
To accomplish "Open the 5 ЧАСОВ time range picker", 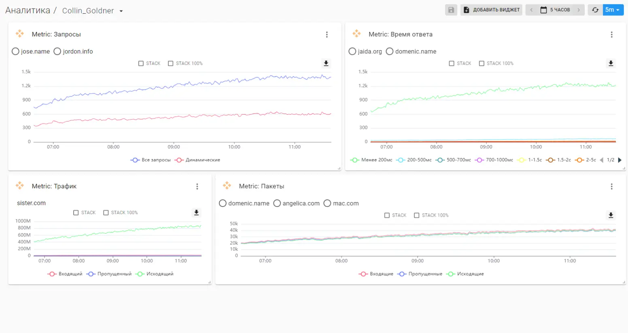I will [x=555, y=10].
